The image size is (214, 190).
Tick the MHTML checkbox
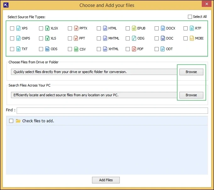tap(99, 39)
